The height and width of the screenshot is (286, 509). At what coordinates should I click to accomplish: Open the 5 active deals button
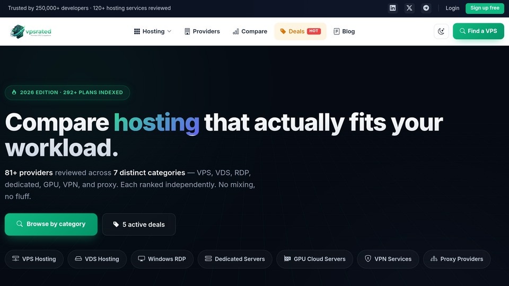tap(139, 225)
